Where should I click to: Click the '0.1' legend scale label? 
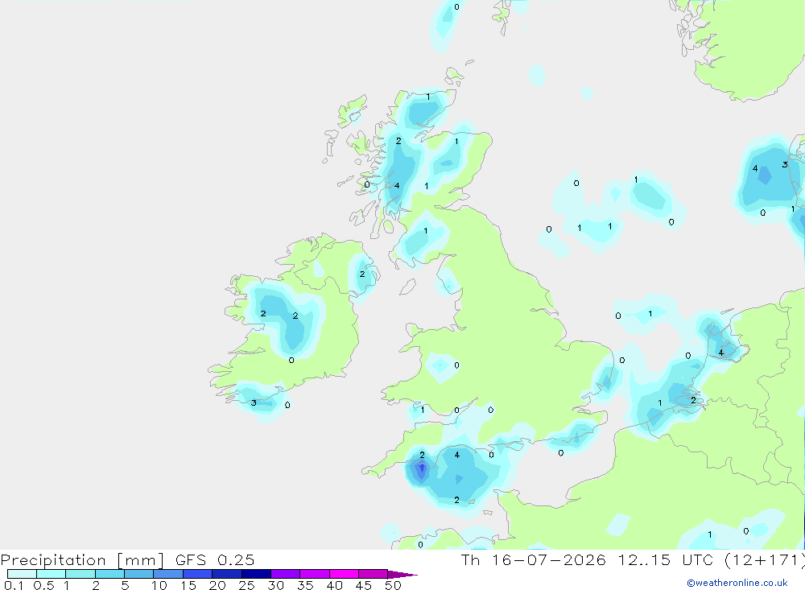point(14,585)
